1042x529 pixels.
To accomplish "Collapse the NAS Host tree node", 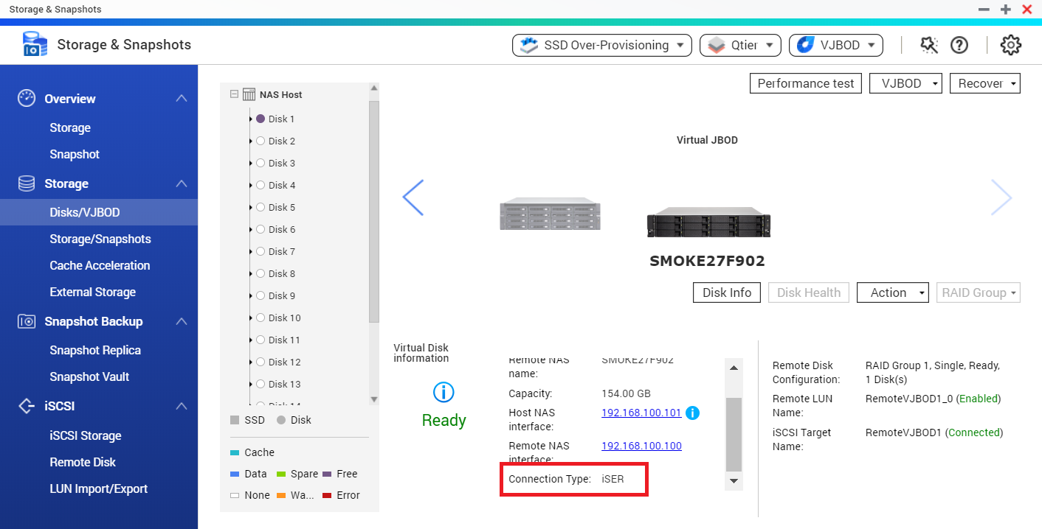I will (234, 94).
